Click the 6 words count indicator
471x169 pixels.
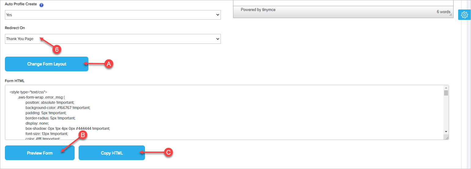[443, 12]
